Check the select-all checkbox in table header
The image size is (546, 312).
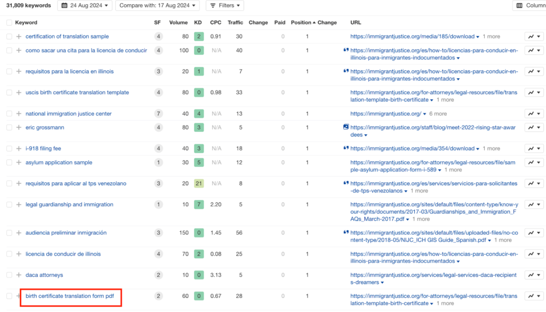9,23
